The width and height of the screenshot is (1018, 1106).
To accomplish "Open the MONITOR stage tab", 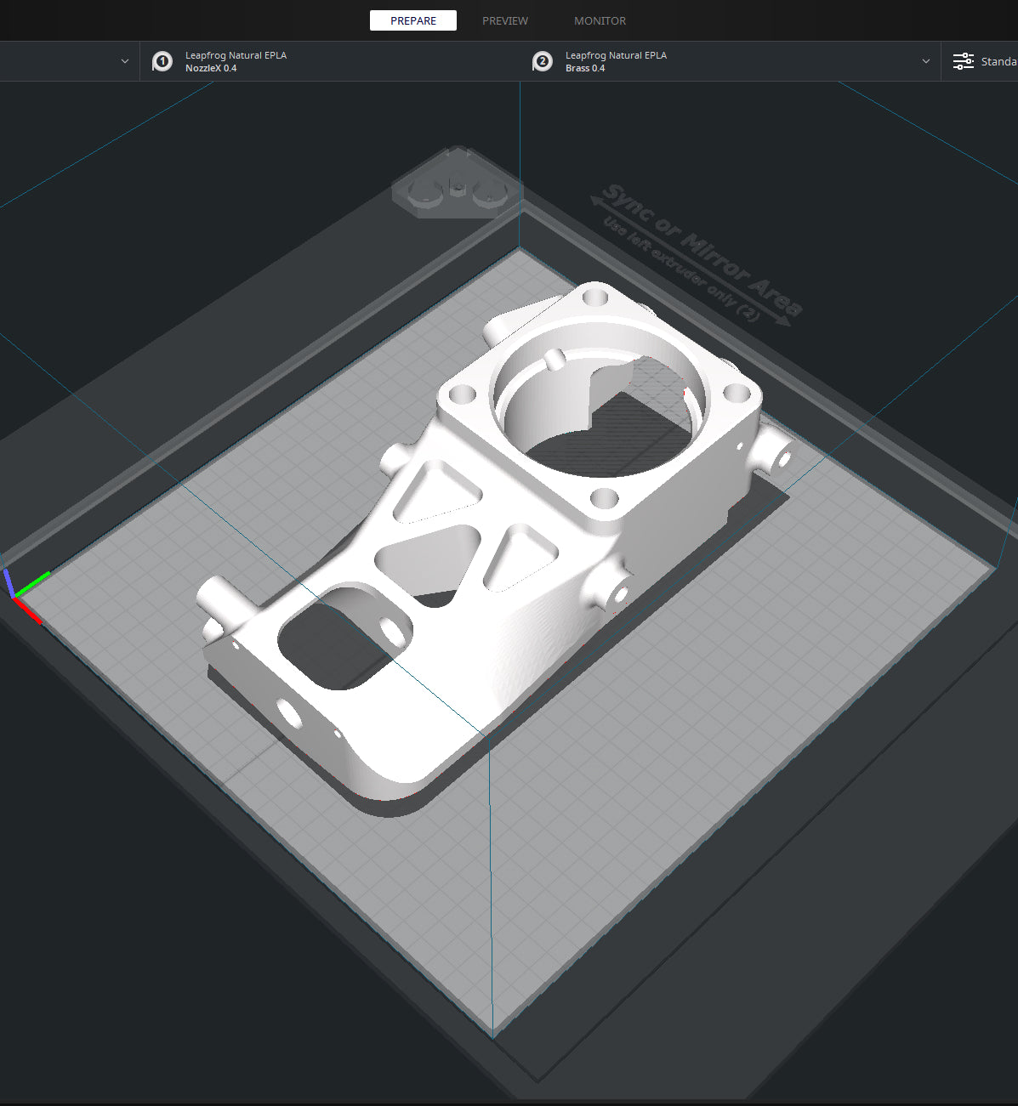I will (x=600, y=20).
